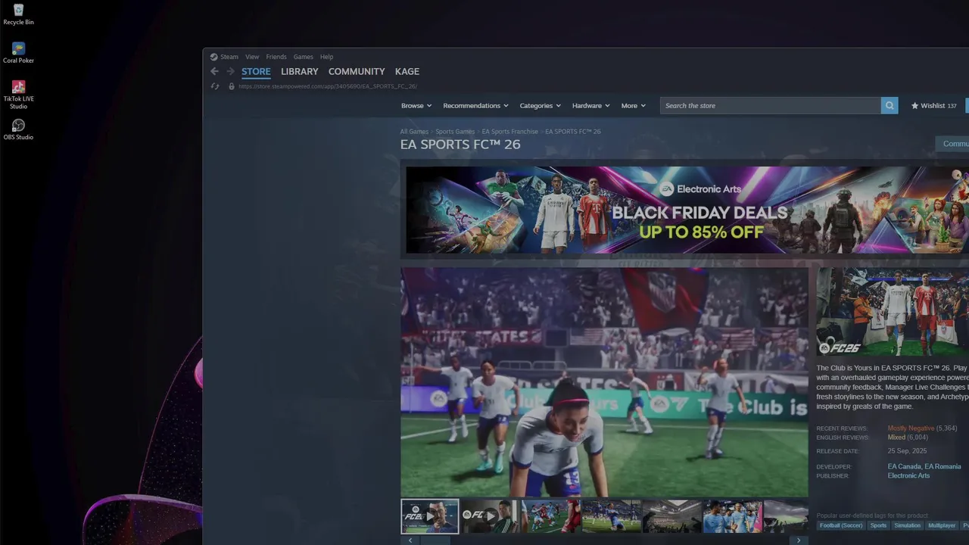The image size is (969, 545).
Task: Click the All Games breadcrumb
Action: (x=414, y=132)
